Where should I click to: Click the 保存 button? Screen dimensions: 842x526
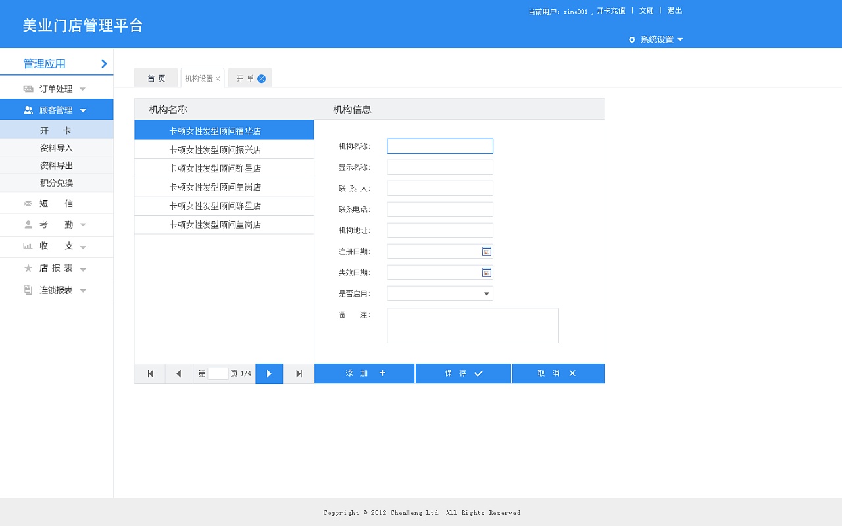pyautogui.click(x=463, y=373)
